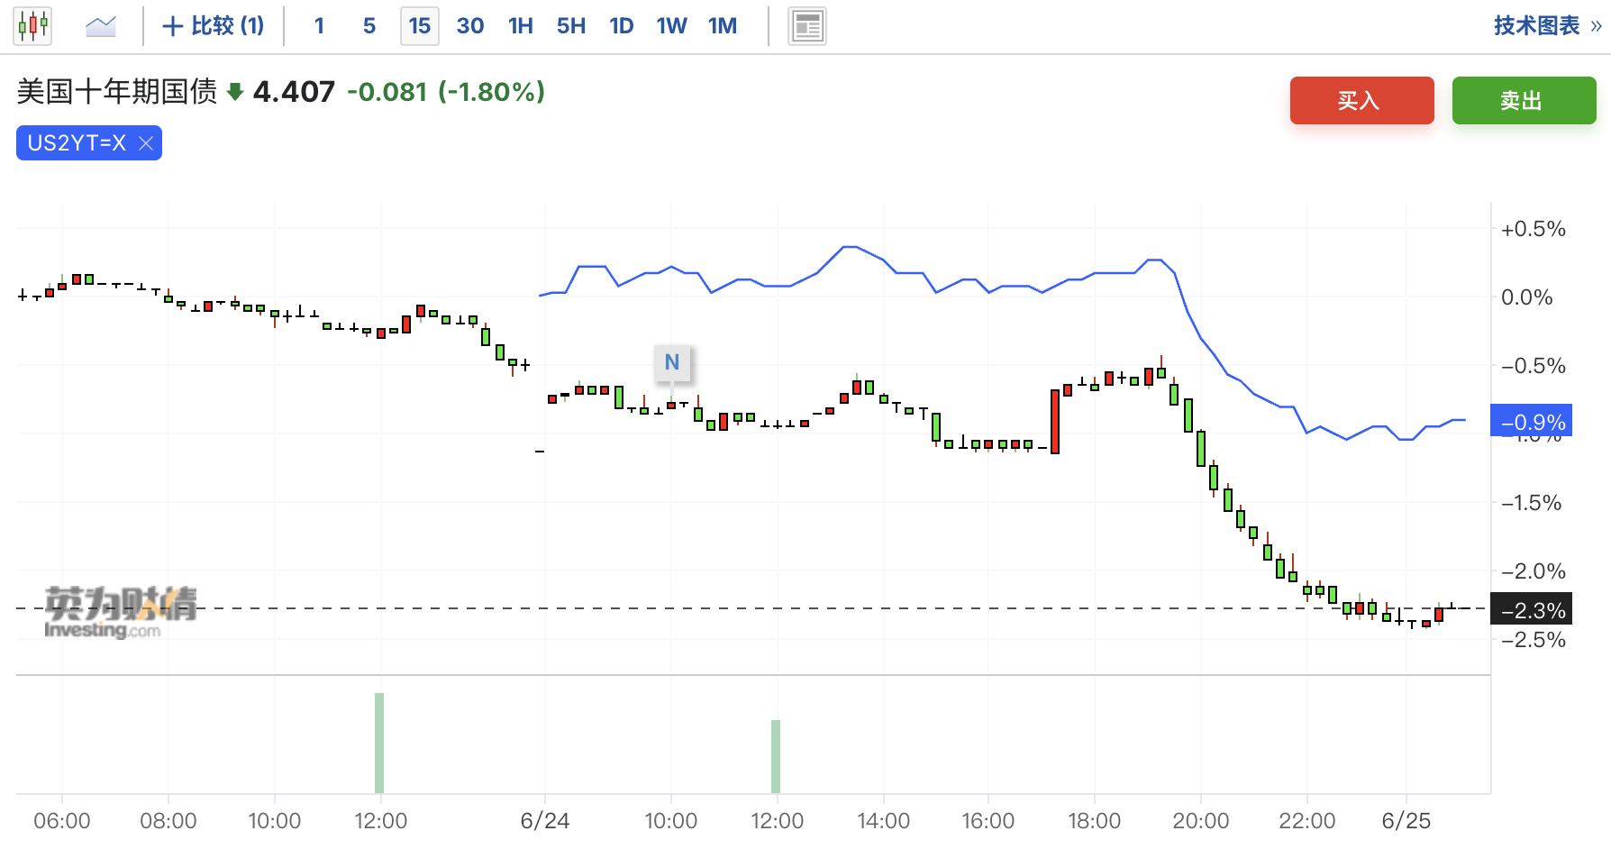Select the 15 minute interval
Viewport: 1611px width, 849px height.
420,25
